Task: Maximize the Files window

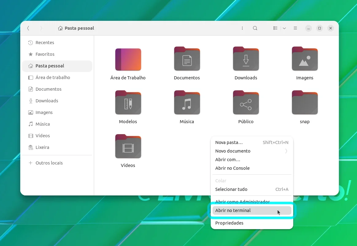Action: pos(320,28)
